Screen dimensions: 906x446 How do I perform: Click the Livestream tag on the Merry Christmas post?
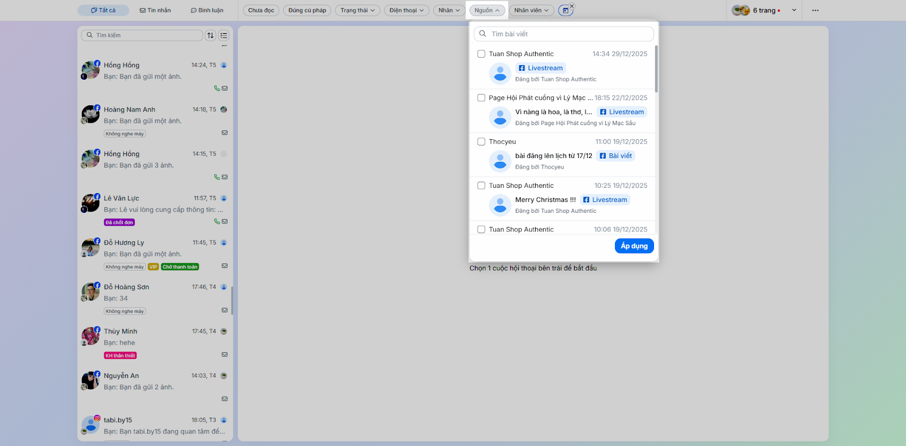coord(605,200)
